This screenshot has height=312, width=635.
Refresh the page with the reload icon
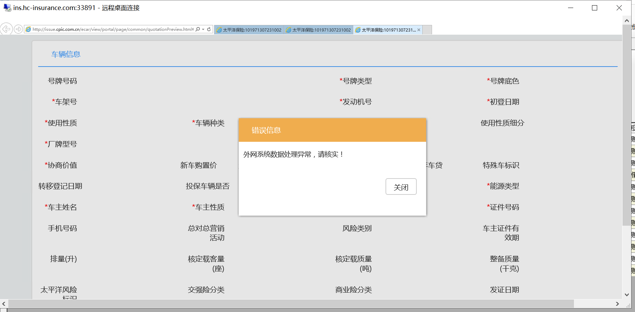(x=209, y=29)
